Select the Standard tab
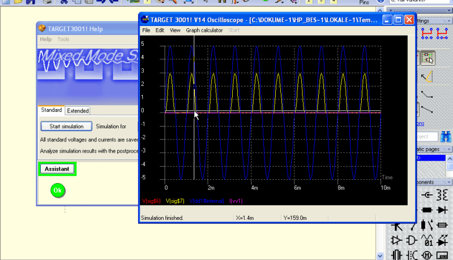The image size is (453, 260). (x=51, y=110)
